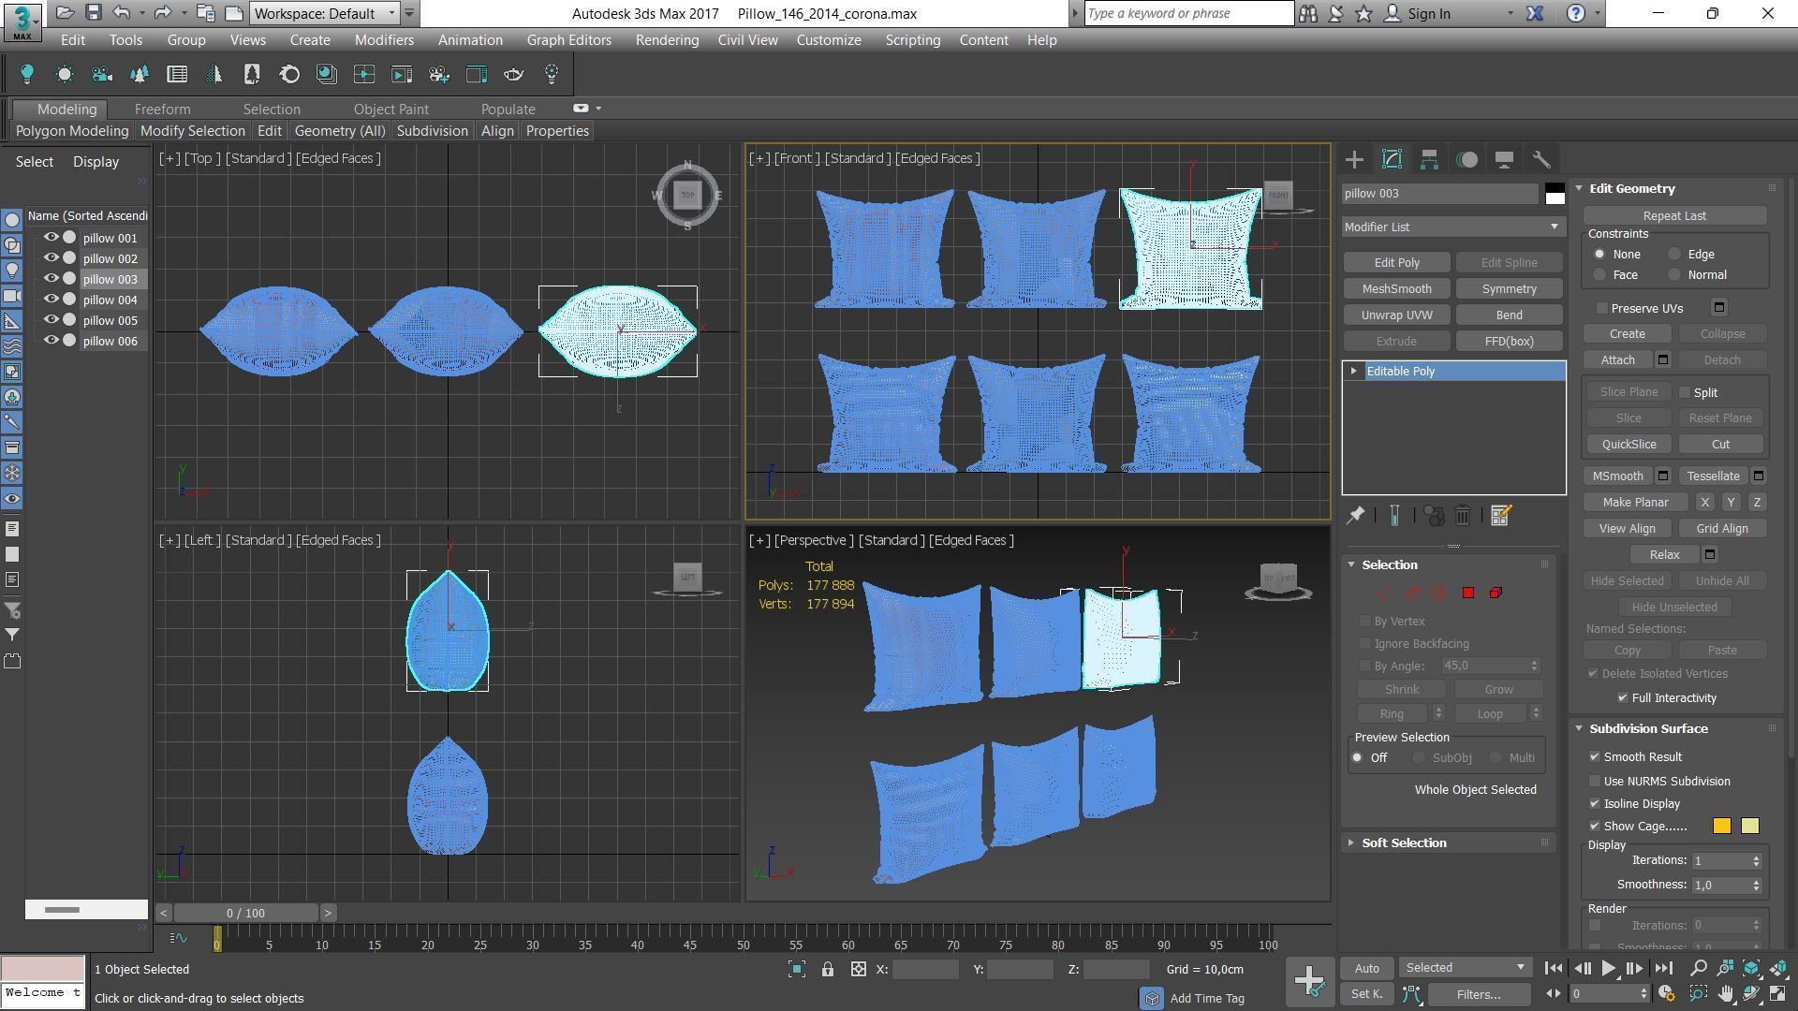The height and width of the screenshot is (1011, 1798).
Task: Enable the Preserve UVs checkbox
Action: [1602, 308]
